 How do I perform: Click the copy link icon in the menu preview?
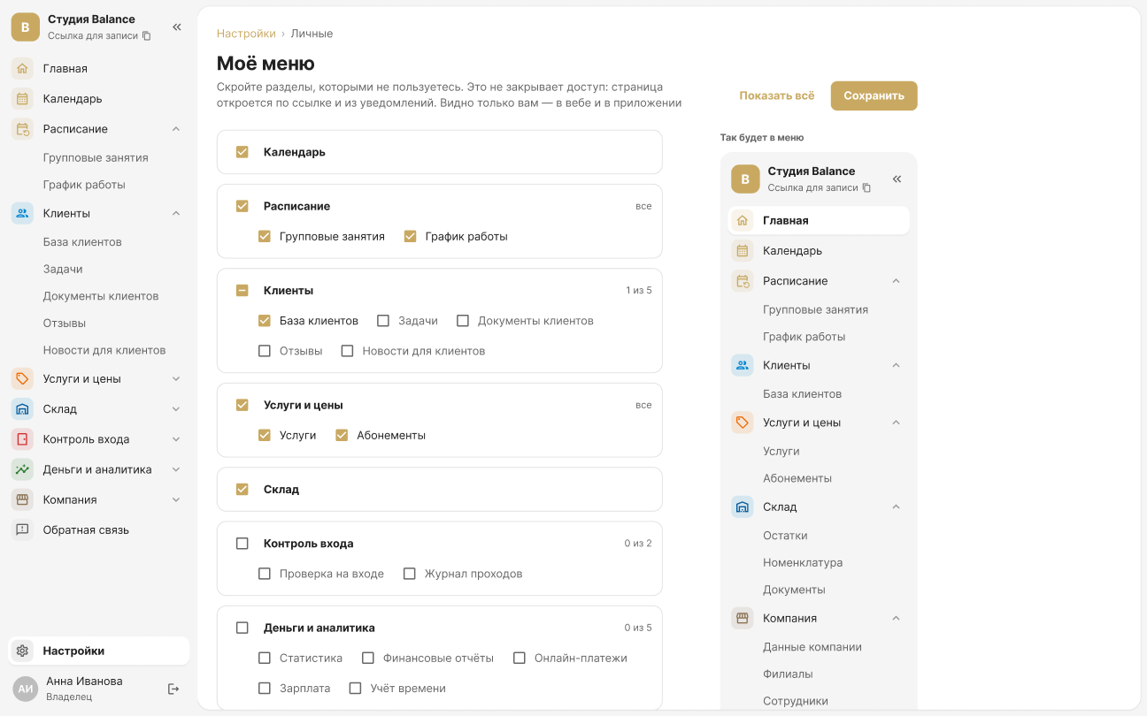coord(866,188)
